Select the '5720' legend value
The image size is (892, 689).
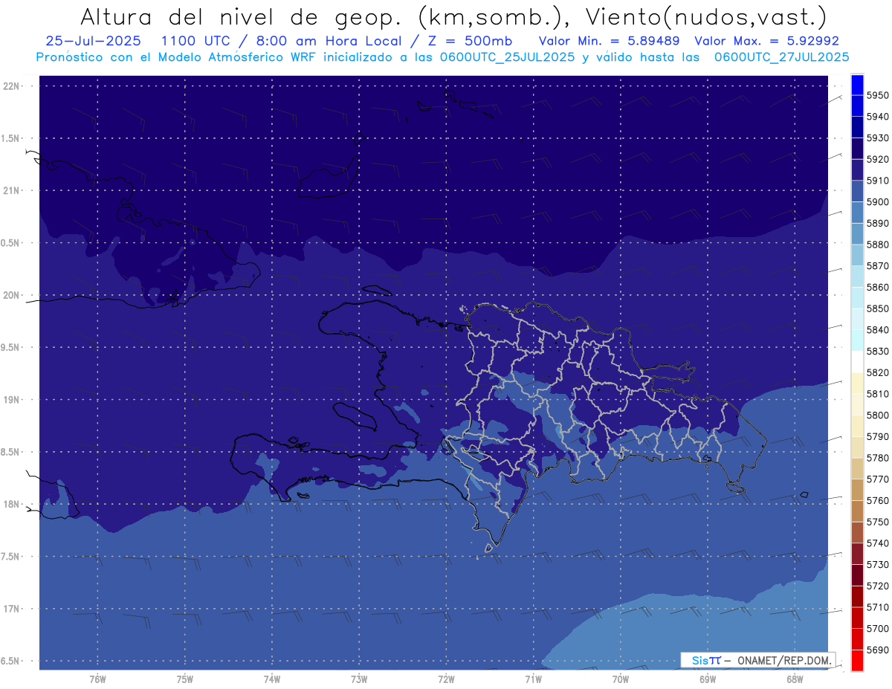point(878,586)
